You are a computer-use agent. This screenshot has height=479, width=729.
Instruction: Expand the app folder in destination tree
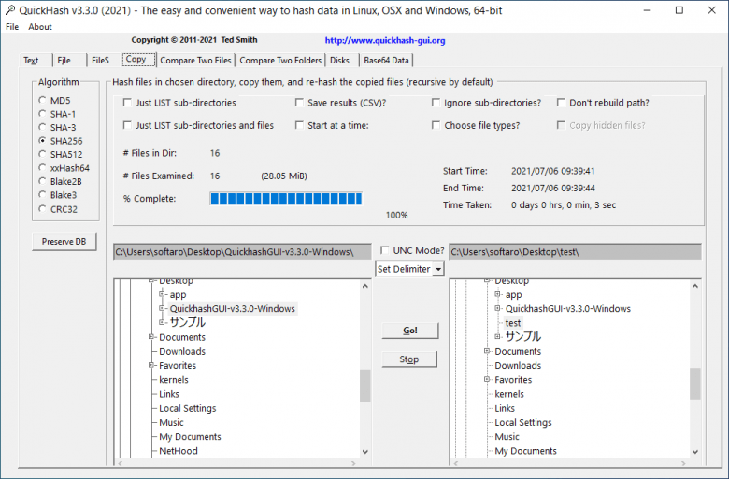point(497,294)
